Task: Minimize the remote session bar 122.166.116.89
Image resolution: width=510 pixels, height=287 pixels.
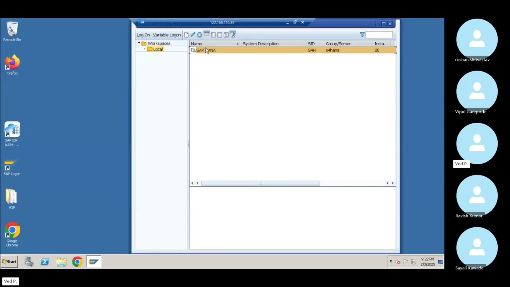Action: [x=287, y=23]
